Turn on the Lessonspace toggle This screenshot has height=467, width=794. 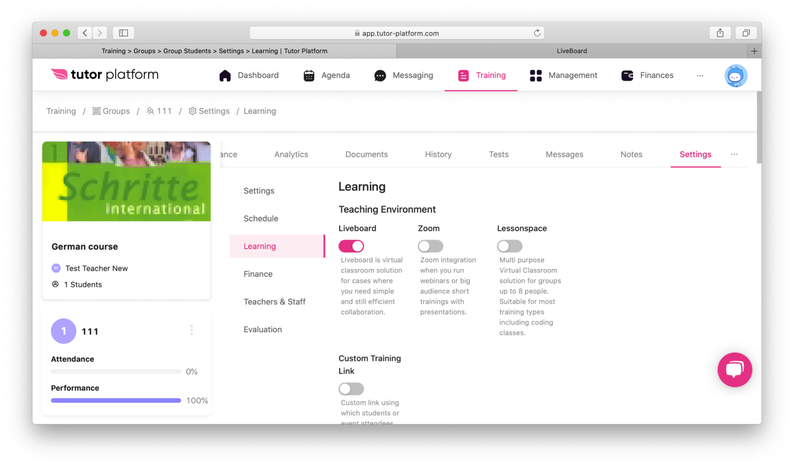coord(509,246)
